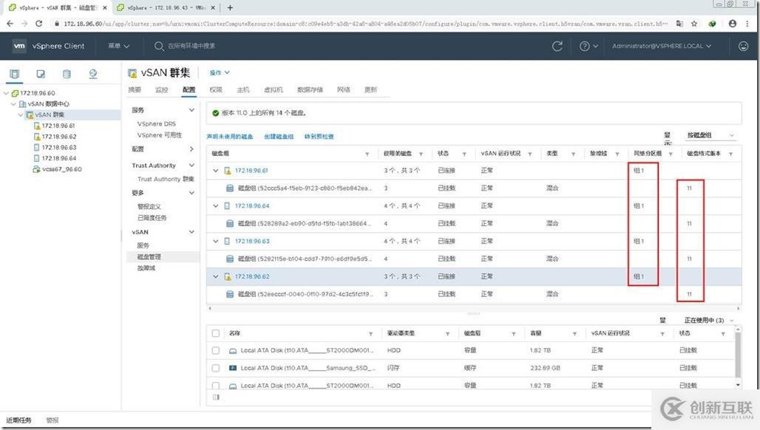Open a new browser tab

pyautogui.click(x=230, y=7)
